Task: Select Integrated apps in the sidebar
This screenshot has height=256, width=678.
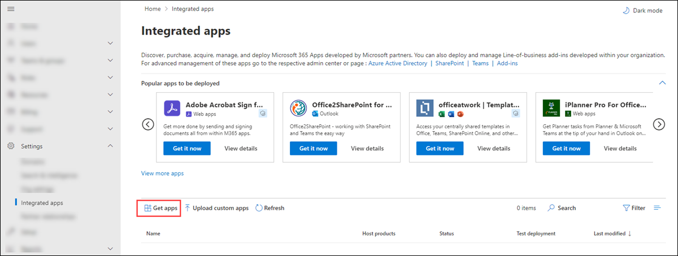Action: pos(42,203)
